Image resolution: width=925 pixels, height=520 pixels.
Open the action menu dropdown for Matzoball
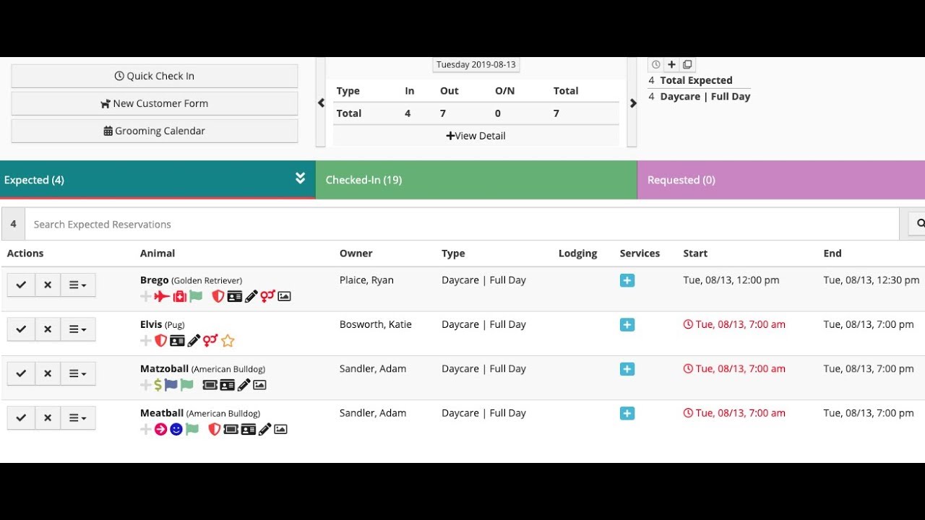point(78,374)
